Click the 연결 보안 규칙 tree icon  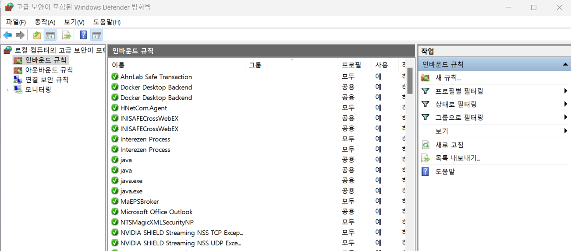pos(18,80)
